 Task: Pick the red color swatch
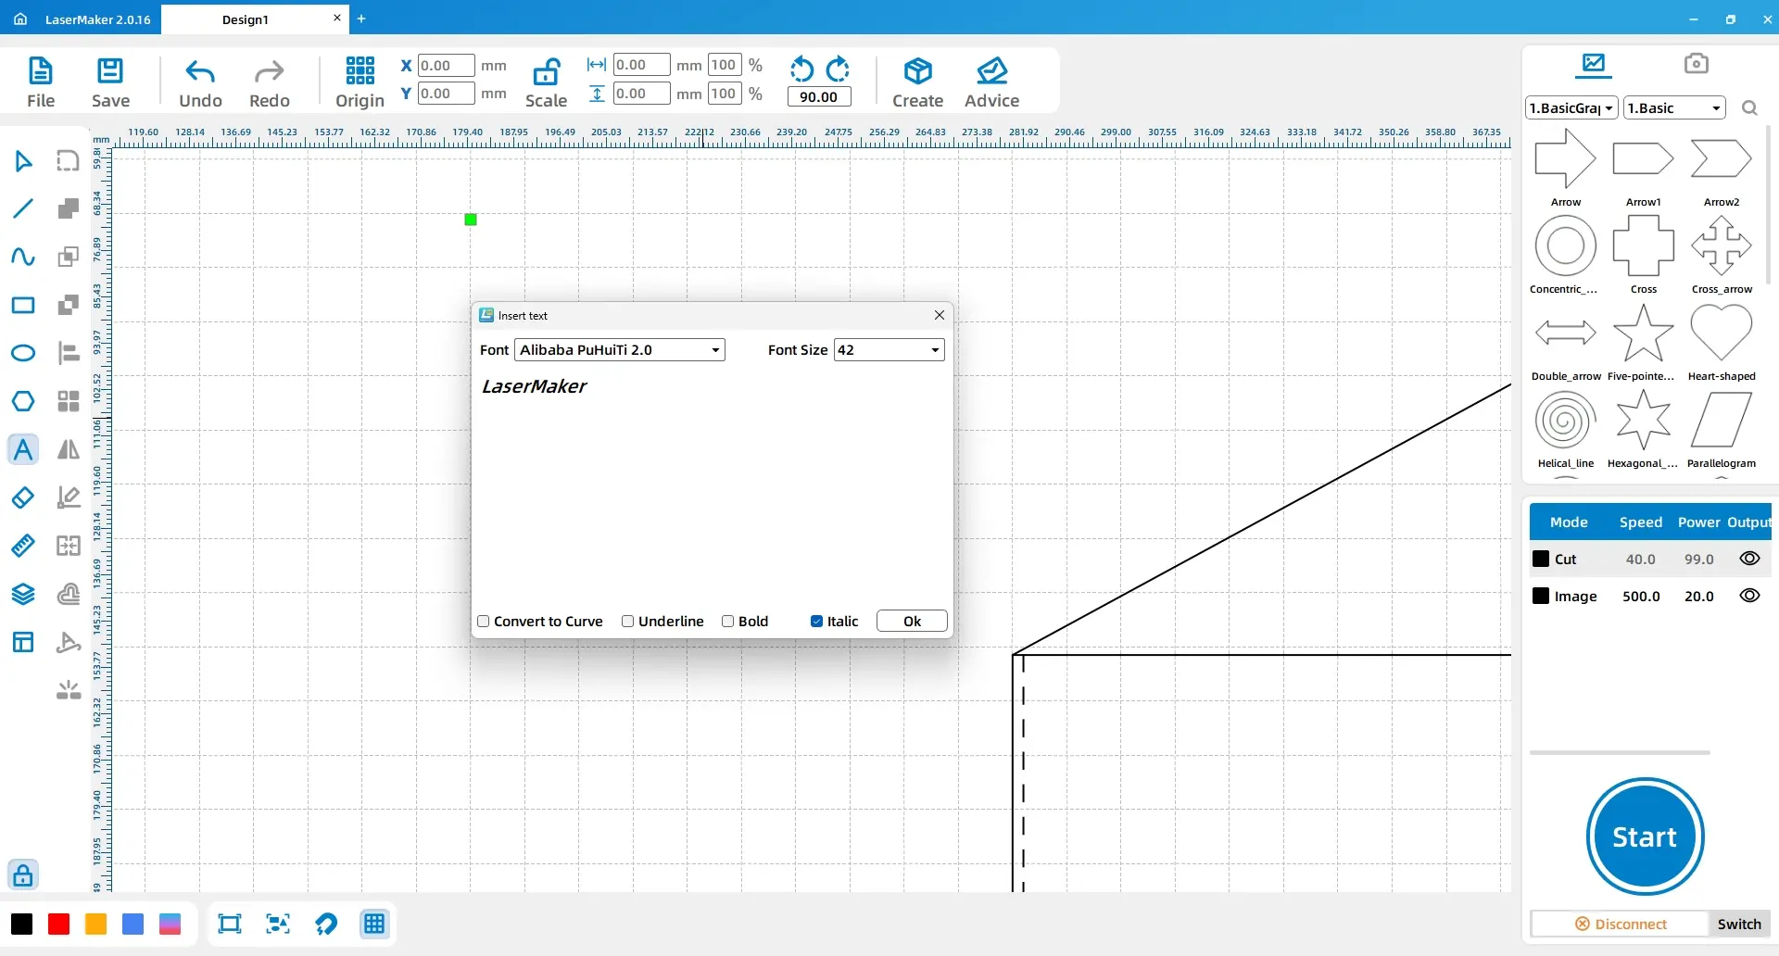[x=58, y=924]
